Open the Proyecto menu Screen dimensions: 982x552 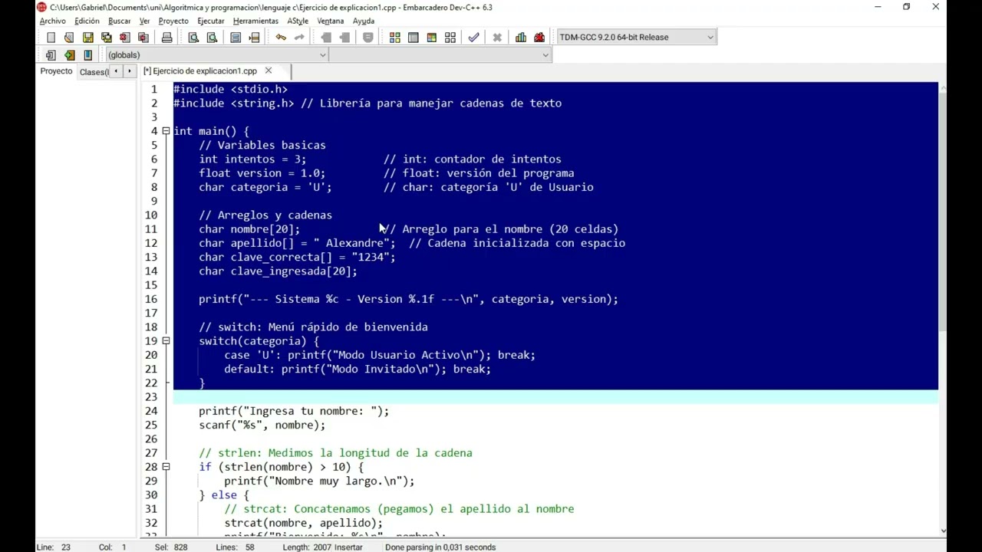[x=173, y=21]
